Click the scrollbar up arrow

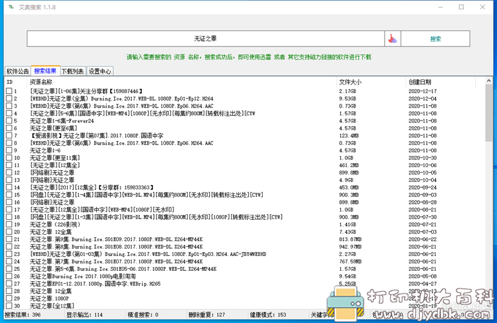click(x=488, y=81)
